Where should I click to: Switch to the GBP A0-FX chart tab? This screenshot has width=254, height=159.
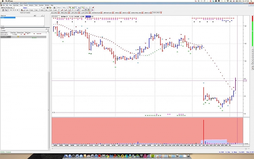pyautogui.click(x=108, y=13)
